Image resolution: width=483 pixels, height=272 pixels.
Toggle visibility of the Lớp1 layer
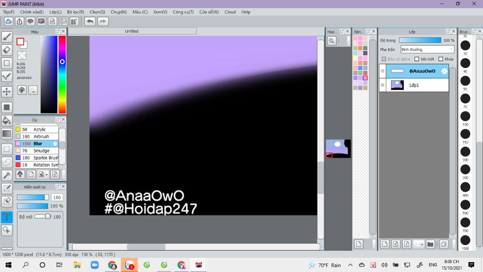(x=383, y=85)
